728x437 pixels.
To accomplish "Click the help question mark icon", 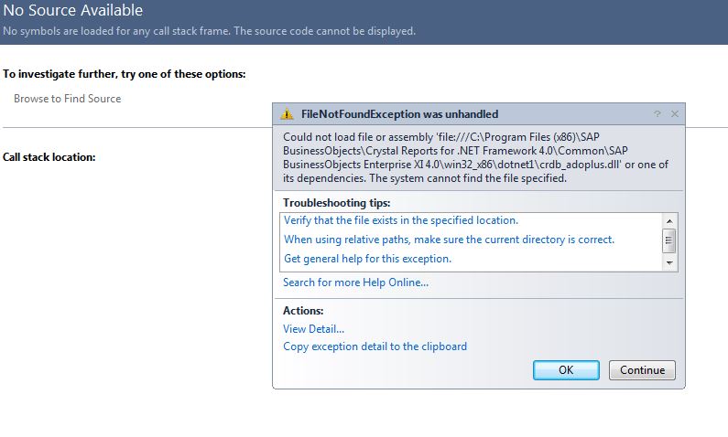I will (657, 114).
